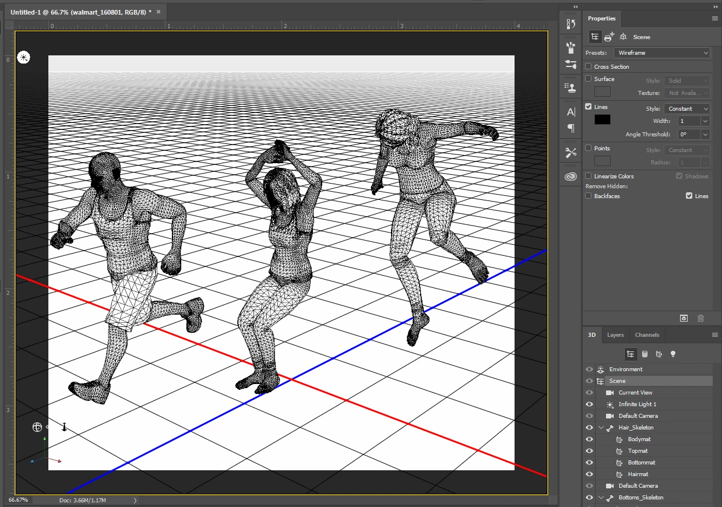The height and width of the screenshot is (507, 722).
Task: Open the Brush Presets panel icon
Action: coord(571,47)
